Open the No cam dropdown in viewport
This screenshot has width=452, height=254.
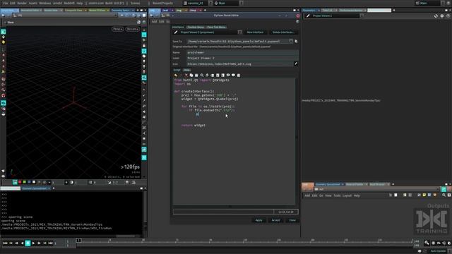133,29
